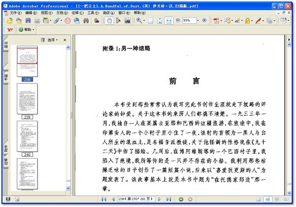Screen dimensions: 296x207
Task: Open the zoom percentage dropdown arrow
Action: [198, 21]
